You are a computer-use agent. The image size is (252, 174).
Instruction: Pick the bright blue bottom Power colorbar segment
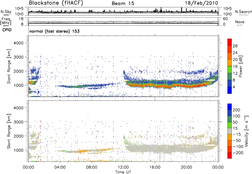[230, 90]
